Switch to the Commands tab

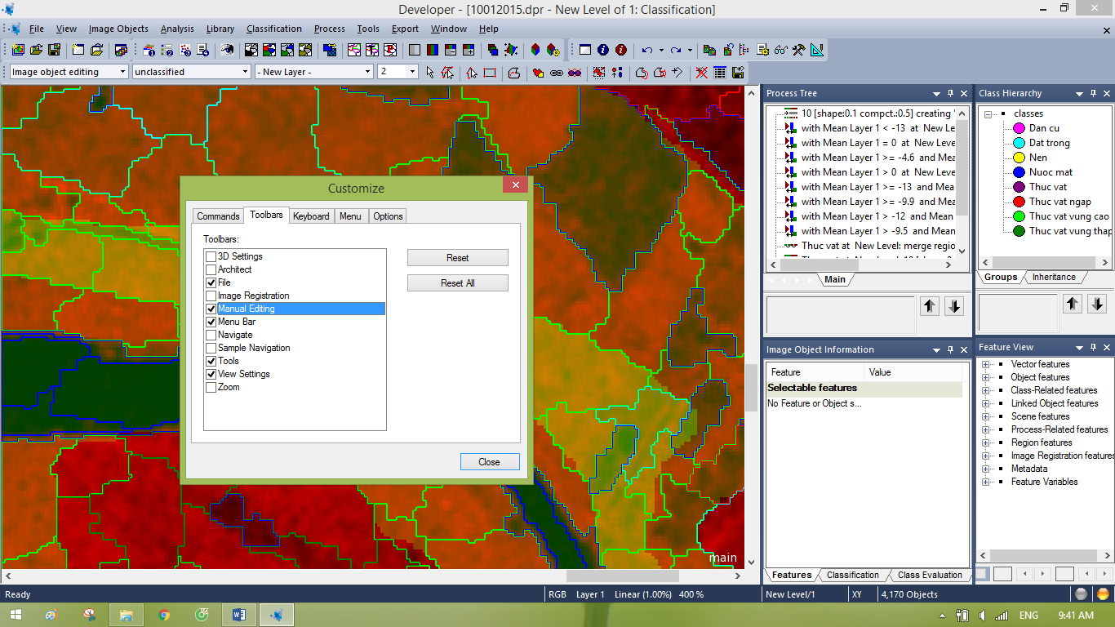pyautogui.click(x=218, y=216)
